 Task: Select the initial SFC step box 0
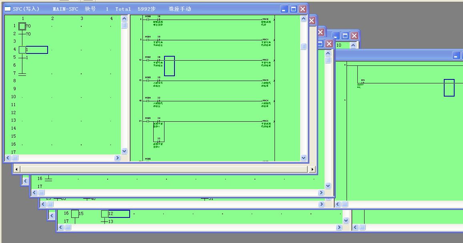coord(22,26)
